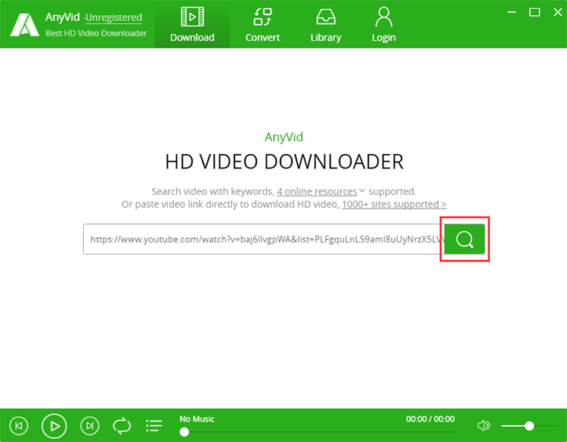Click the AnyVid logo icon
The height and width of the screenshot is (442, 567).
tap(25, 25)
